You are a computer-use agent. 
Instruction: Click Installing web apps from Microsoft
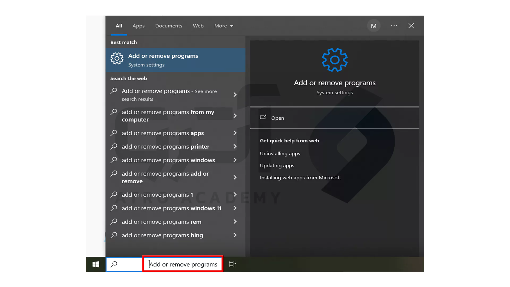pyautogui.click(x=300, y=178)
